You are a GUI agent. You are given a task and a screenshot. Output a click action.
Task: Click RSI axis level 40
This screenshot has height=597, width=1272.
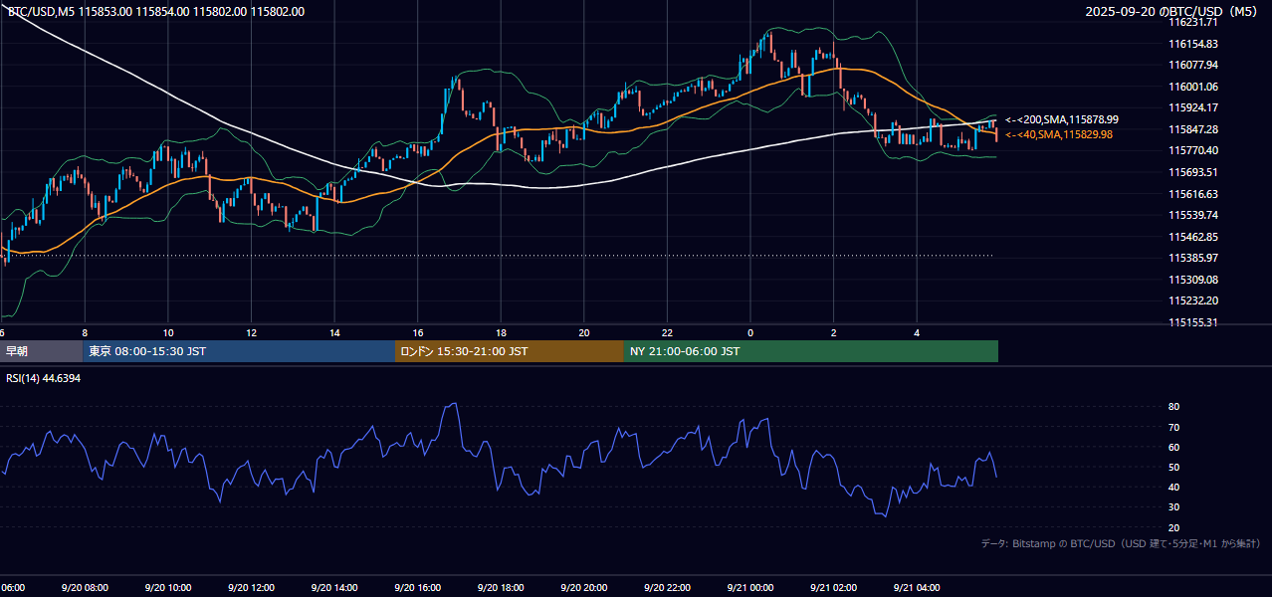click(x=1173, y=488)
